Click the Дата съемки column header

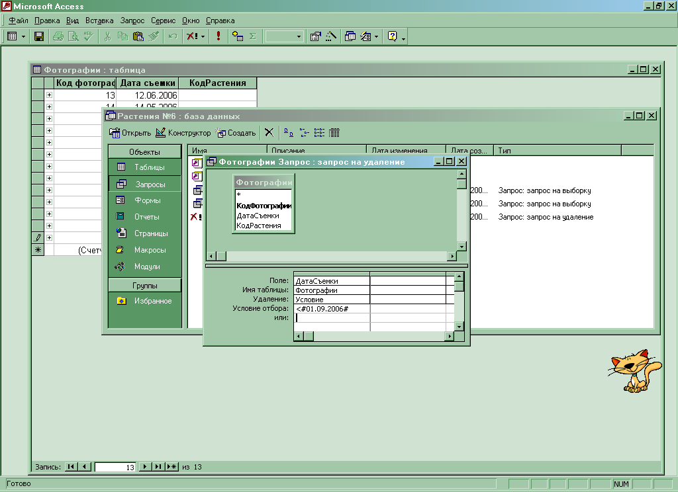(148, 83)
